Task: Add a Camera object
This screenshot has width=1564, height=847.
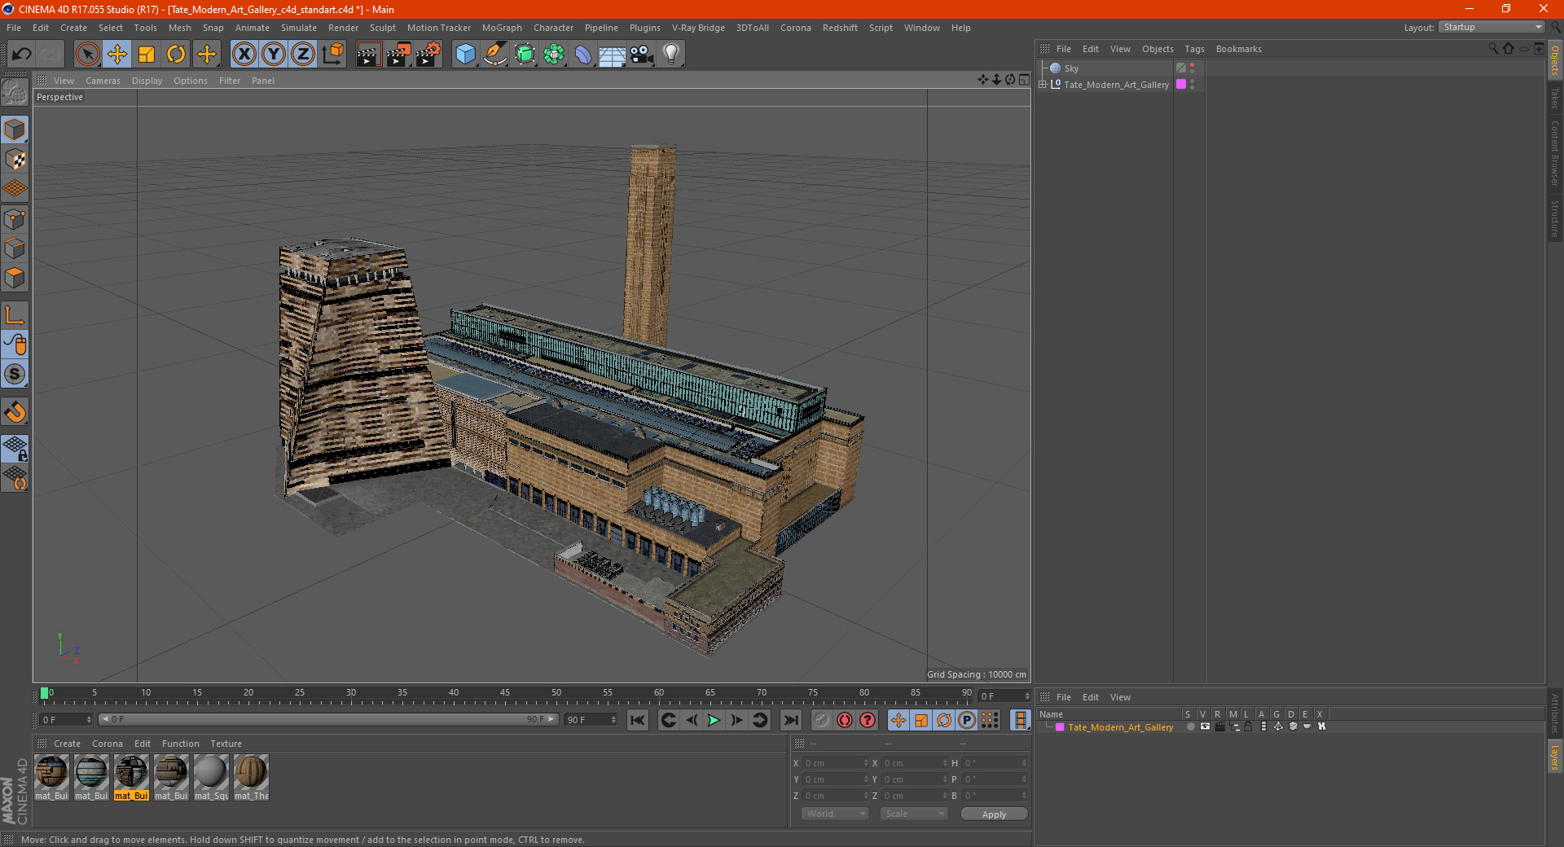Action: coord(642,55)
